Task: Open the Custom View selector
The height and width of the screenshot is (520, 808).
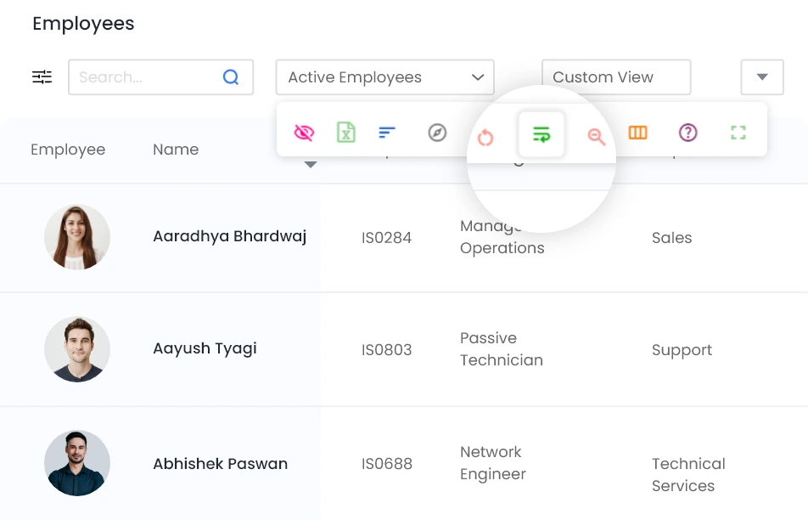Action: [x=615, y=77]
